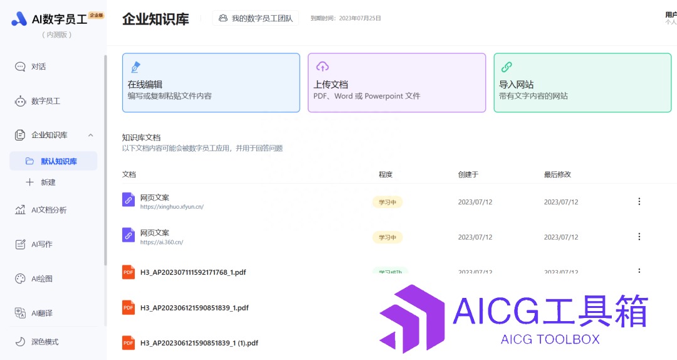Click the 默认知识库 folder icon

click(x=29, y=161)
